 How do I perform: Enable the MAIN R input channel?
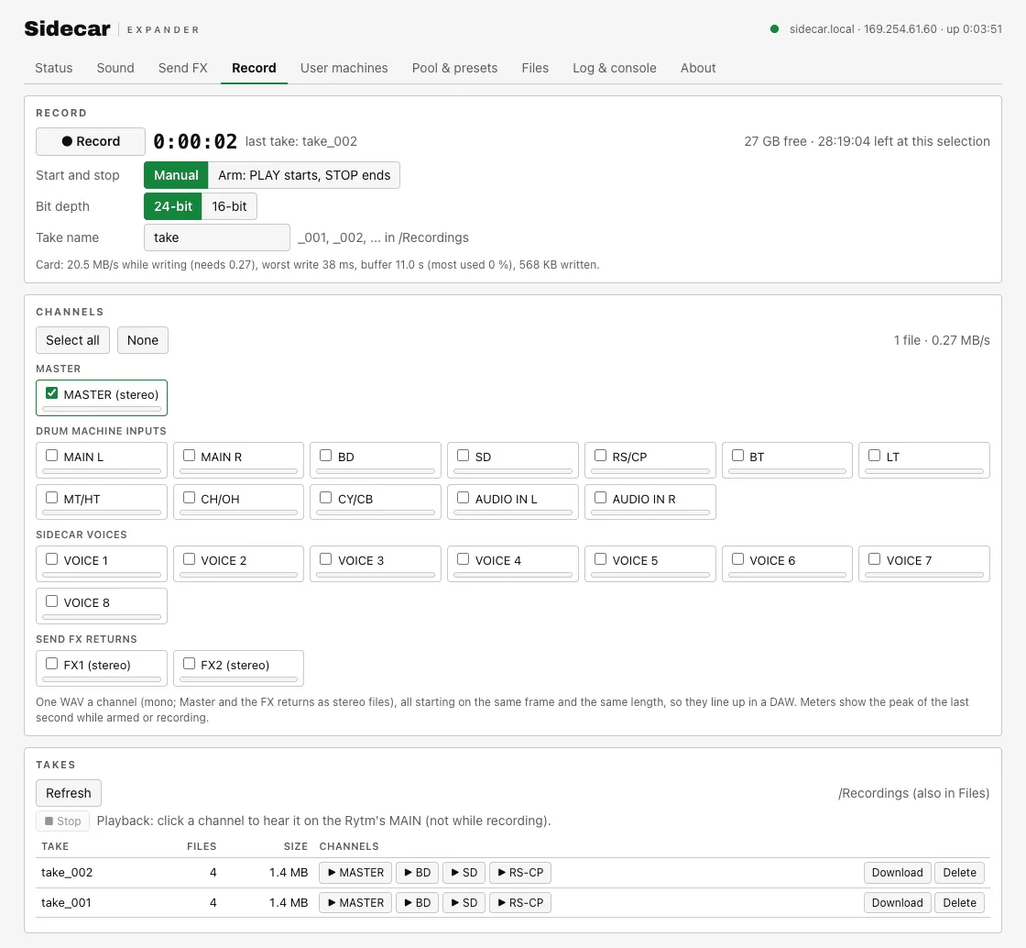[x=189, y=456]
